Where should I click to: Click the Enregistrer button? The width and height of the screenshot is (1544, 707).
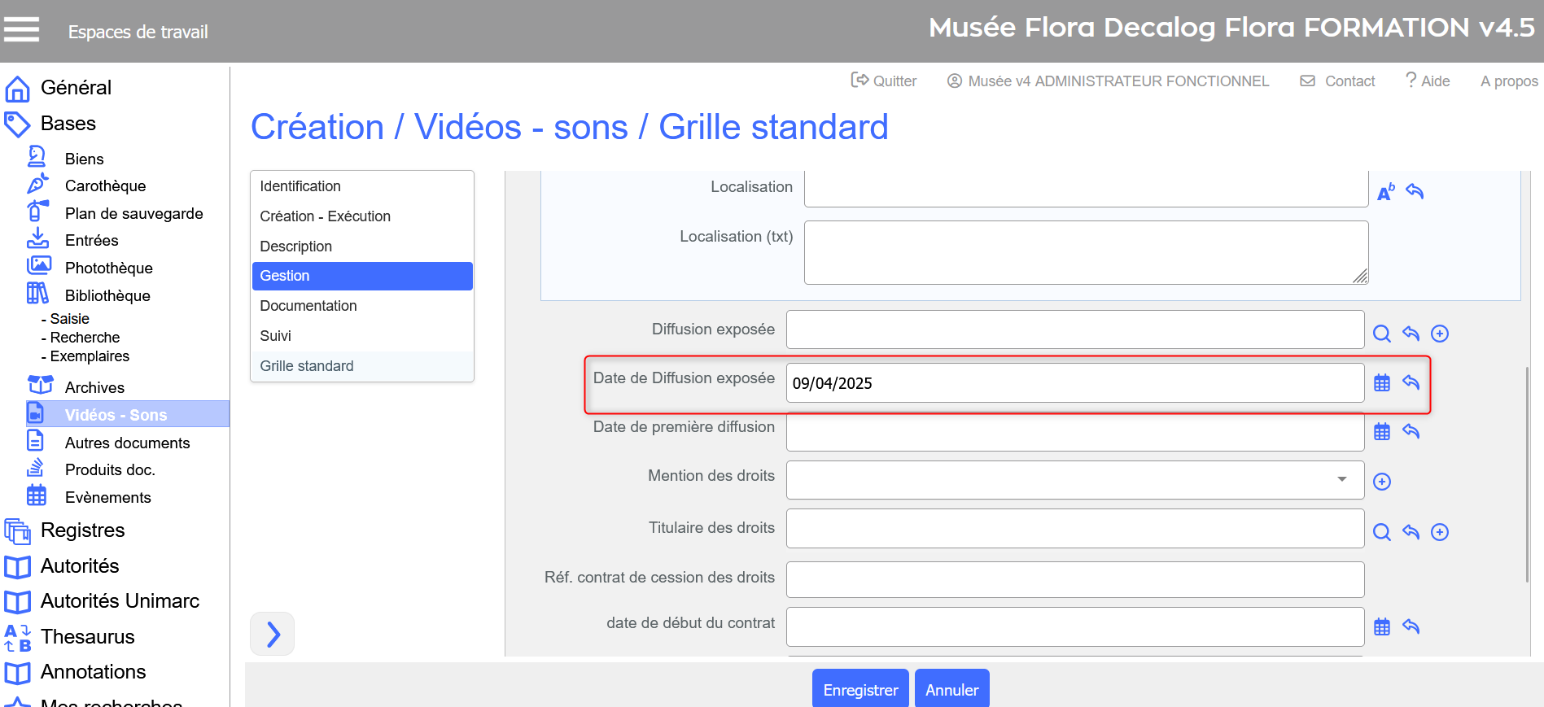[x=859, y=690]
